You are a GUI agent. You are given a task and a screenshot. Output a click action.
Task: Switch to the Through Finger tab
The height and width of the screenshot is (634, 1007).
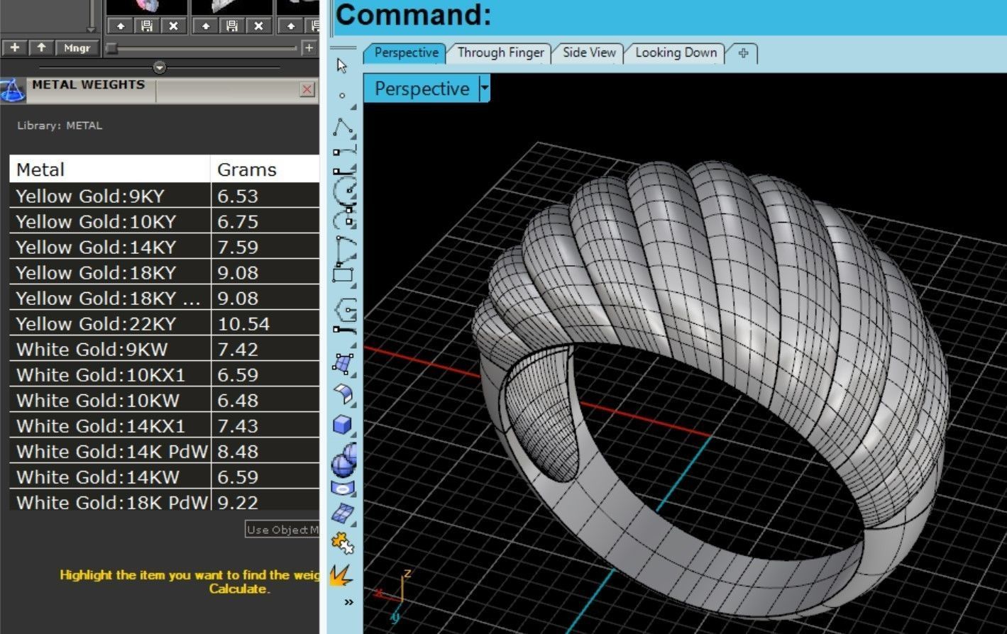pos(500,52)
